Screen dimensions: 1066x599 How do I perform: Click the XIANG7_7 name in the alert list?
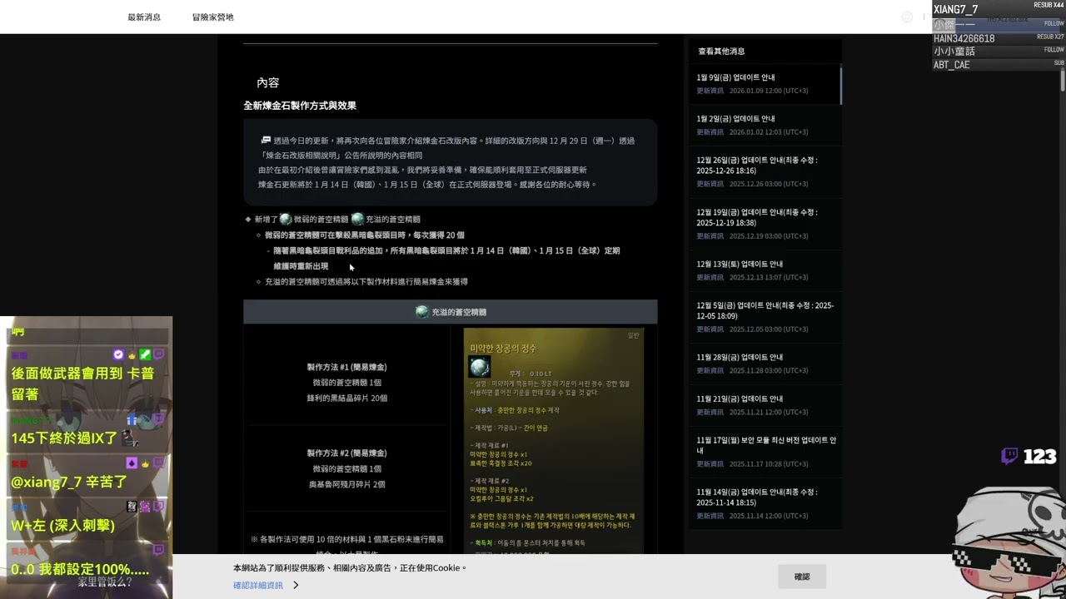pyautogui.click(x=955, y=9)
